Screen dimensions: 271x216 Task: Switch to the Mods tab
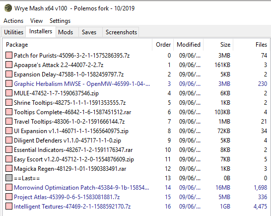(66, 32)
